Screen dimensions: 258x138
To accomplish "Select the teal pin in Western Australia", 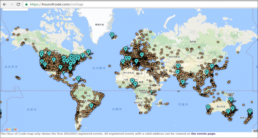I will [208, 108].
